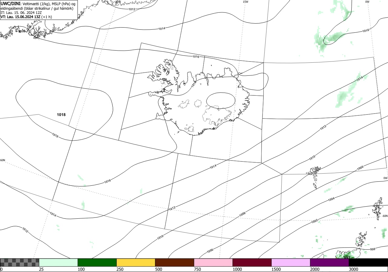Click the lavender 1500–2000 legend swatch
The width and height of the screenshot is (388, 272).
click(291, 262)
